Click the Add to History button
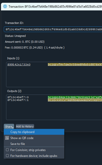 point(25,126)
